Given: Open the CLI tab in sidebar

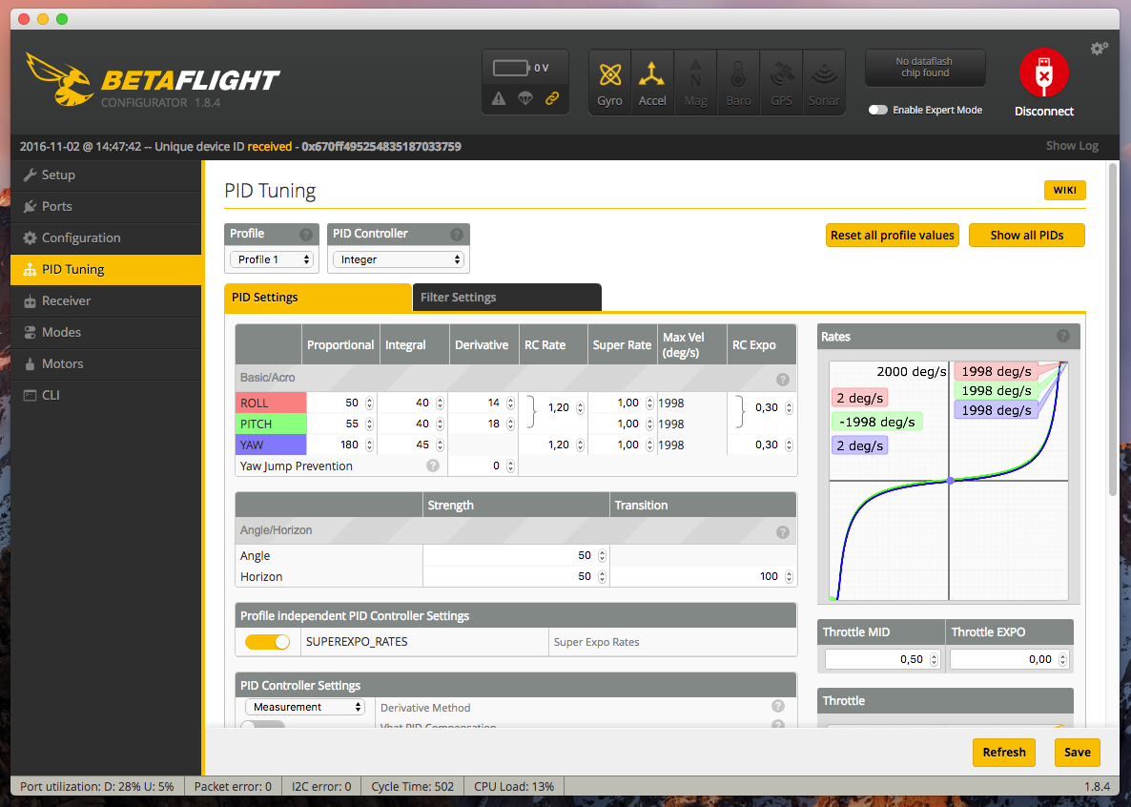Looking at the screenshot, I should tap(106, 395).
